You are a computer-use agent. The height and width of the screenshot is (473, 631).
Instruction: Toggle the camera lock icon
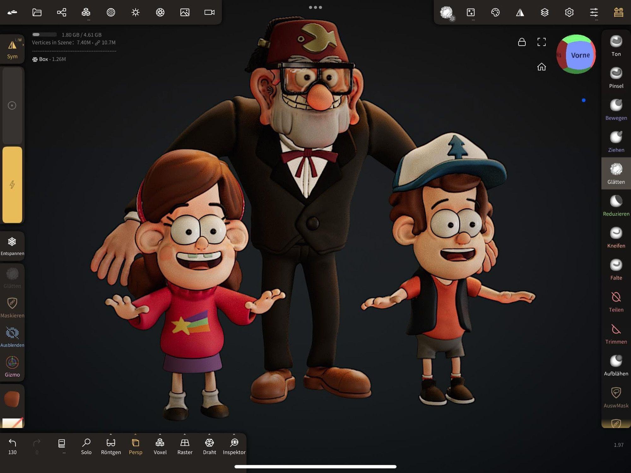pyautogui.click(x=522, y=42)
